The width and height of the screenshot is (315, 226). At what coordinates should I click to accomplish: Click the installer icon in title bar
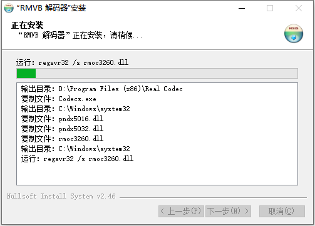(x=9, y=8)
